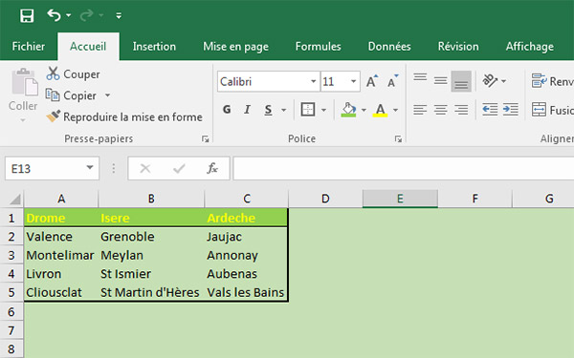Apply the yellow font color
The height and width of the screenshot is (358, 574).
tap(381, 110)
